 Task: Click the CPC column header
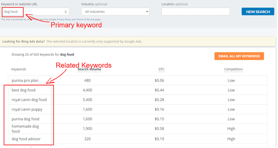(x=161, y=69)
